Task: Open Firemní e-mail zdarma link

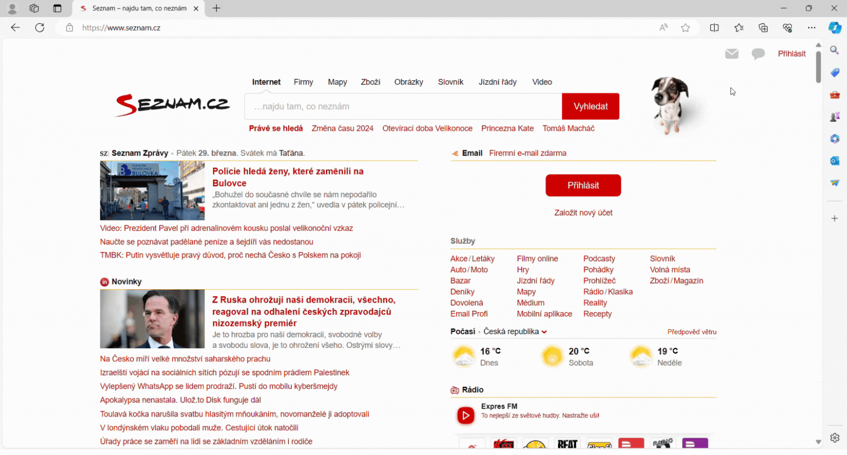Action: pyautogui.click(x=528, y=153)
